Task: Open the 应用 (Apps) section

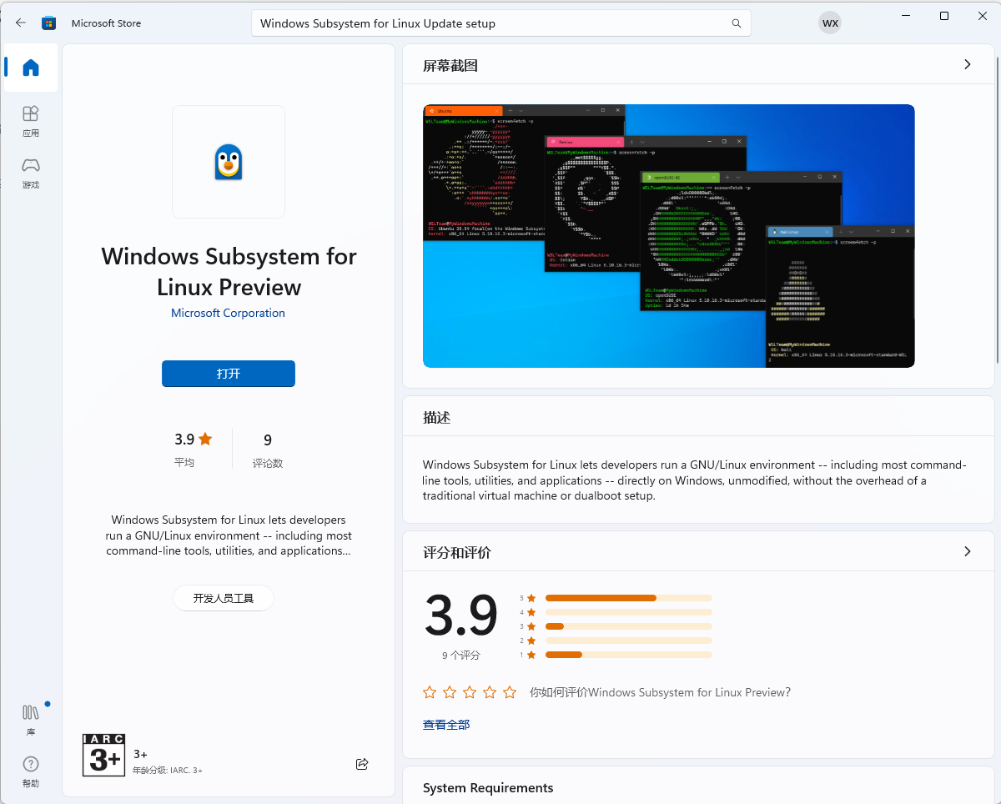Action: [x=31, y=121]
